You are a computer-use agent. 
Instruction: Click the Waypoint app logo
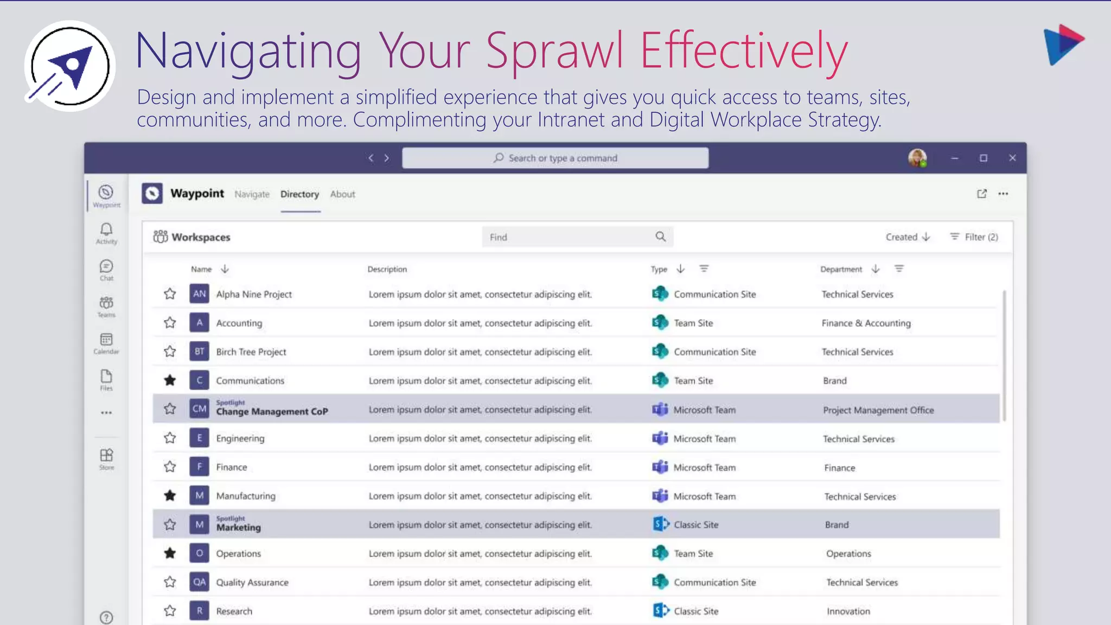[152, 193]
